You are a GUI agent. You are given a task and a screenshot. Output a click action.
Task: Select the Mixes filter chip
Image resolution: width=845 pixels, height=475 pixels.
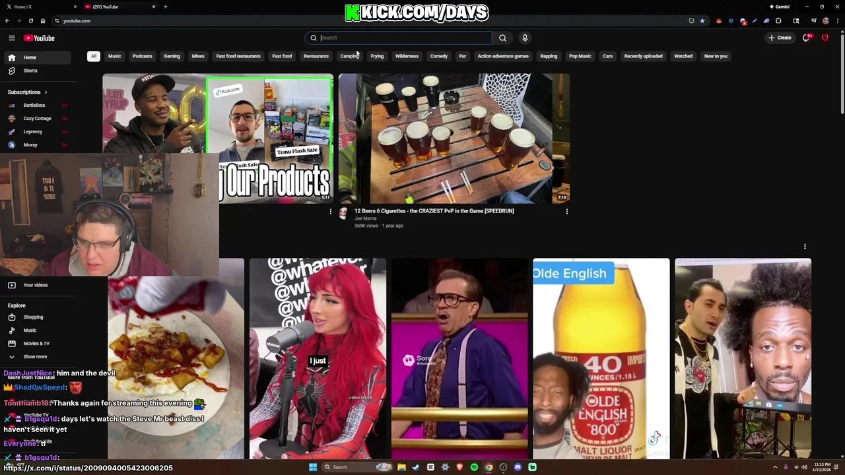tap(198, 56)
